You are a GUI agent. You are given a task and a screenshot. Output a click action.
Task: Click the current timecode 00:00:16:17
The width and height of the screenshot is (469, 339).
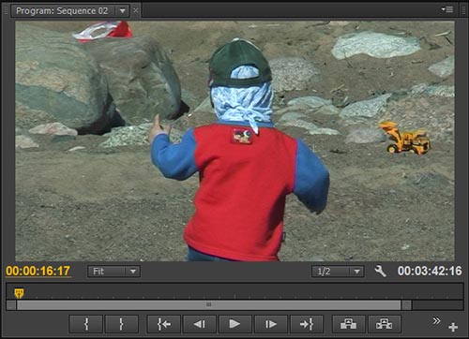pos(38,271)
